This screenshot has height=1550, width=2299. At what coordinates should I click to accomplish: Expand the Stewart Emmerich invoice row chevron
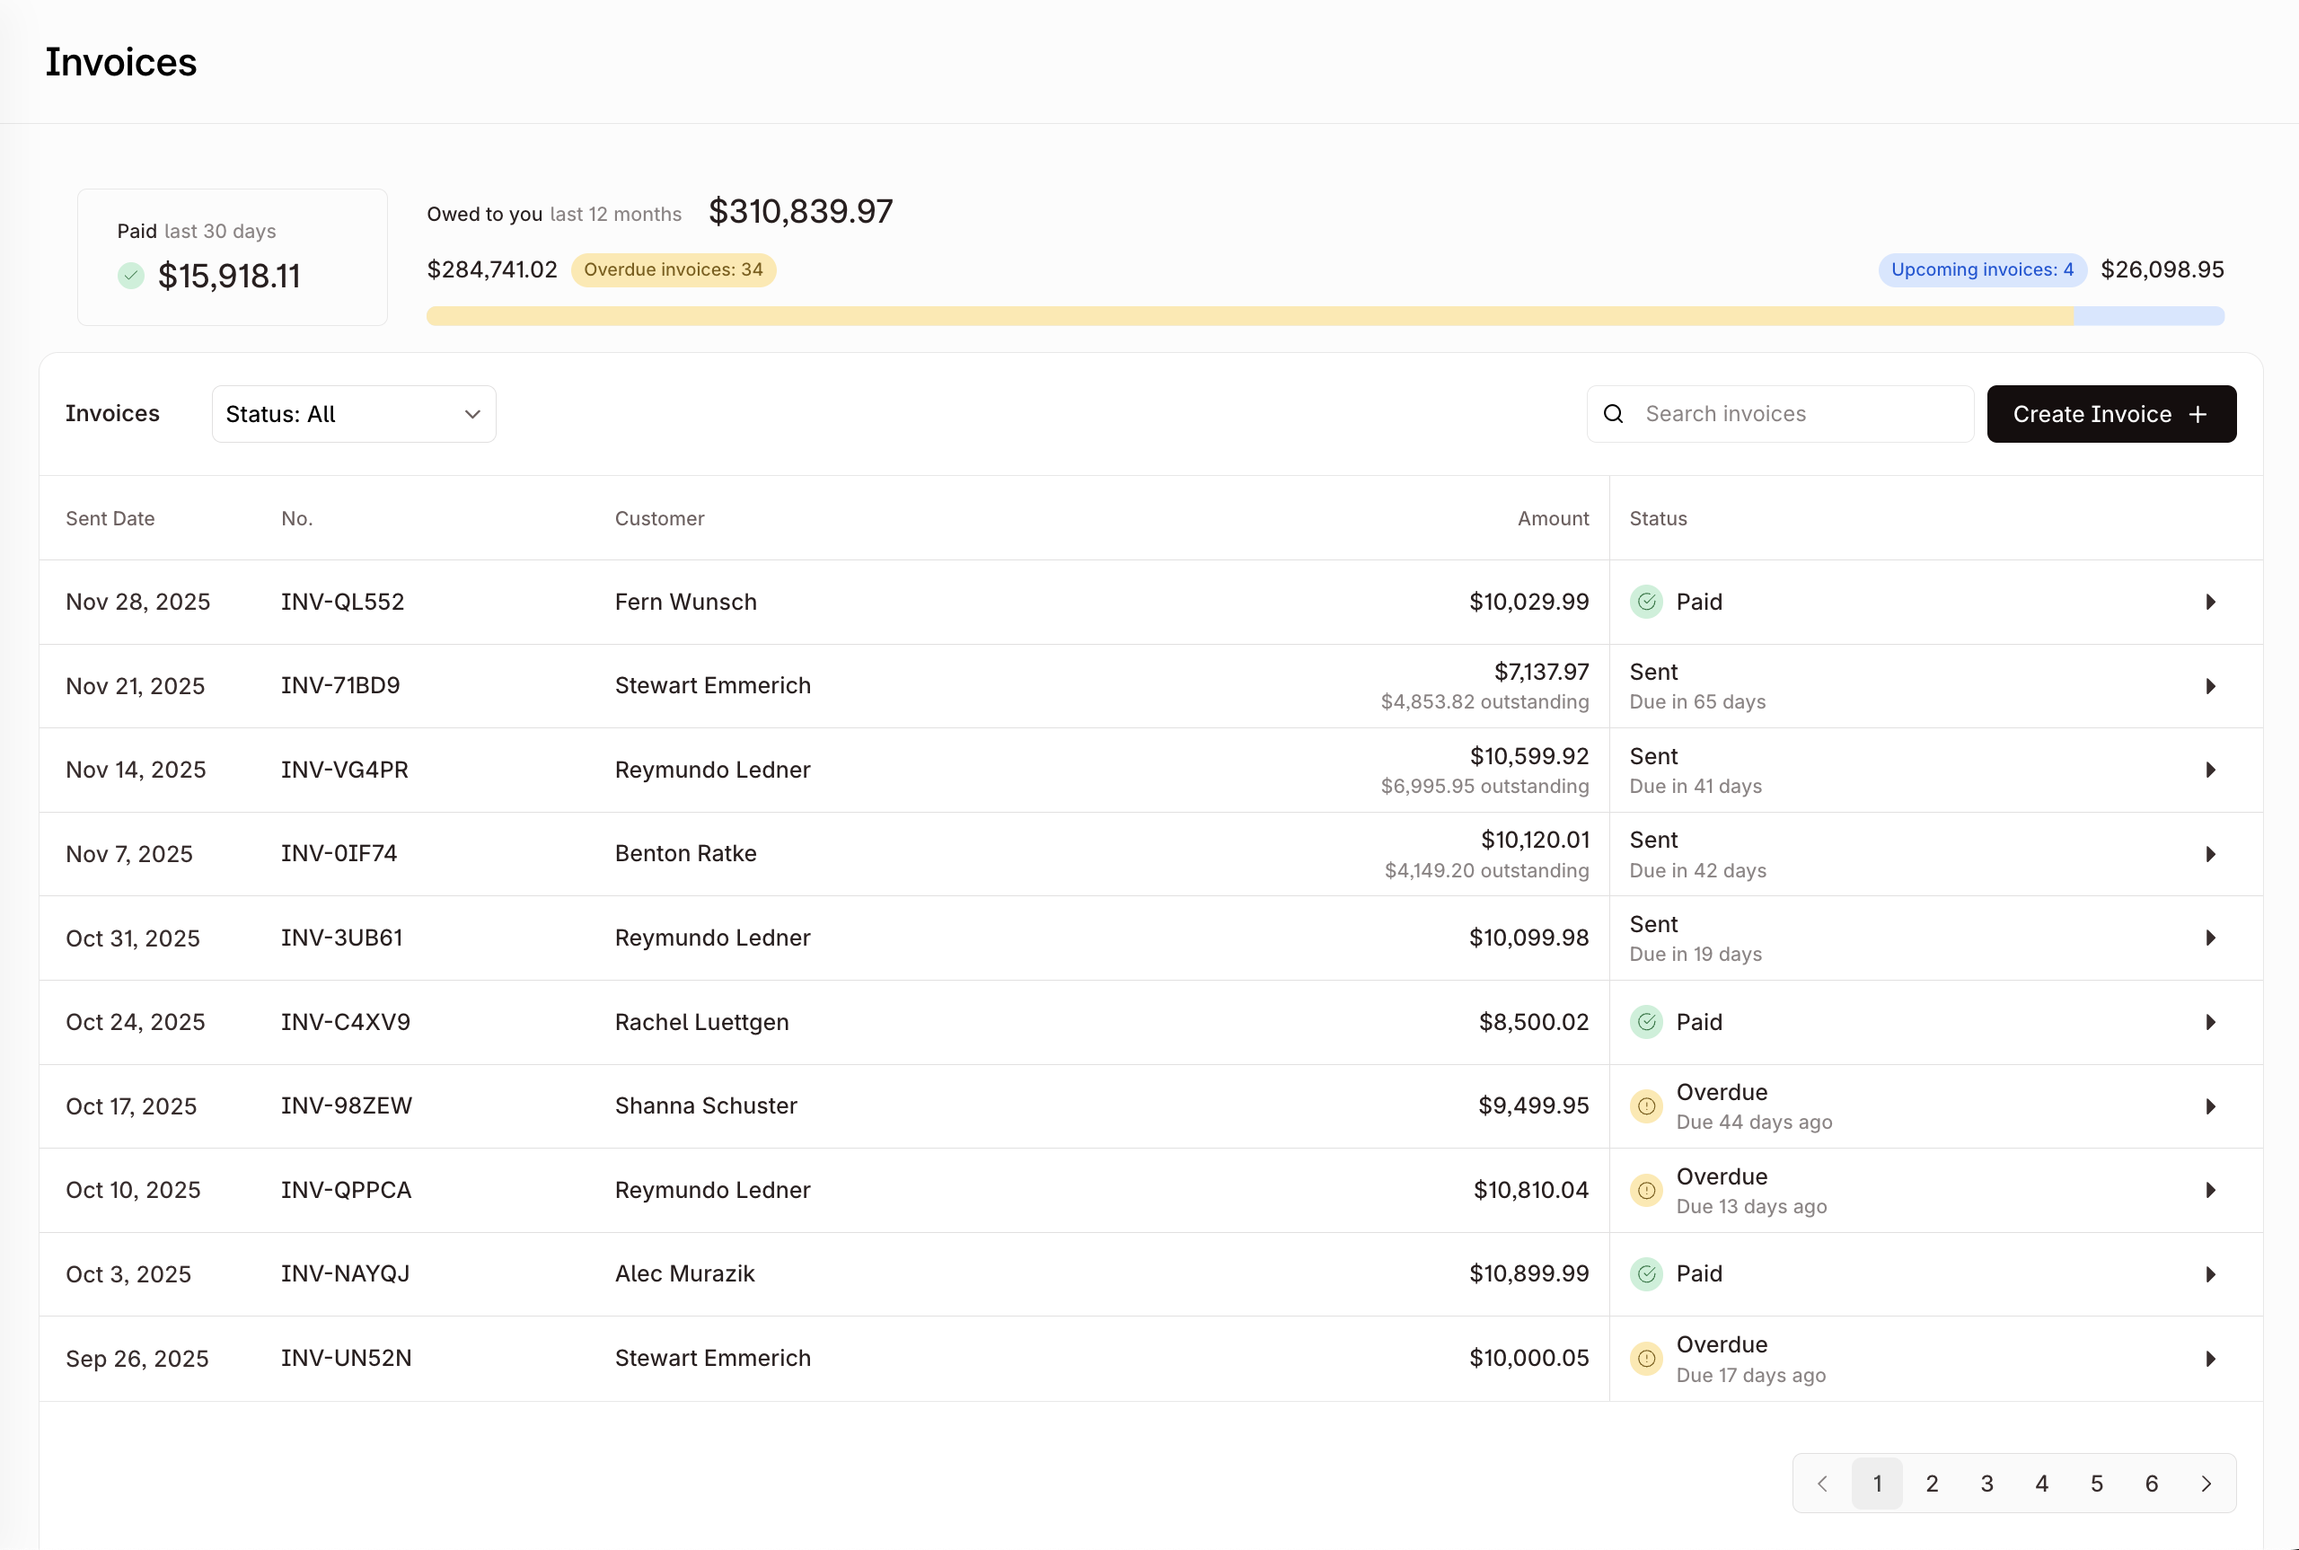(2210, 685)
